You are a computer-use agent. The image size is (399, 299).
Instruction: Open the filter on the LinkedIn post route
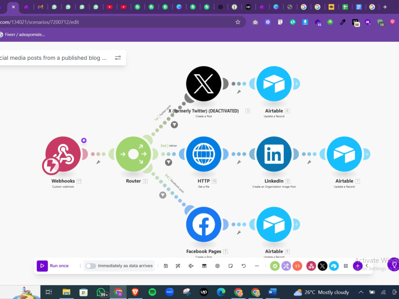(168, 162)
